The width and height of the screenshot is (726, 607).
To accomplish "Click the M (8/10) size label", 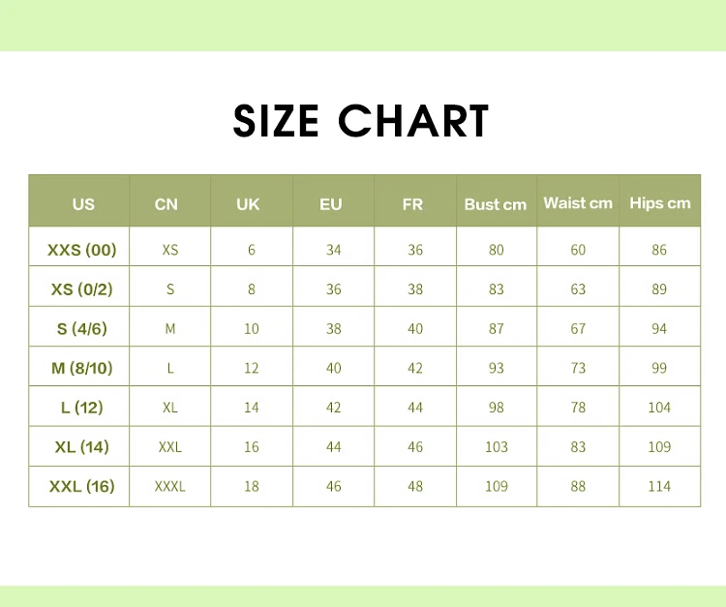I will pos(81,368).
